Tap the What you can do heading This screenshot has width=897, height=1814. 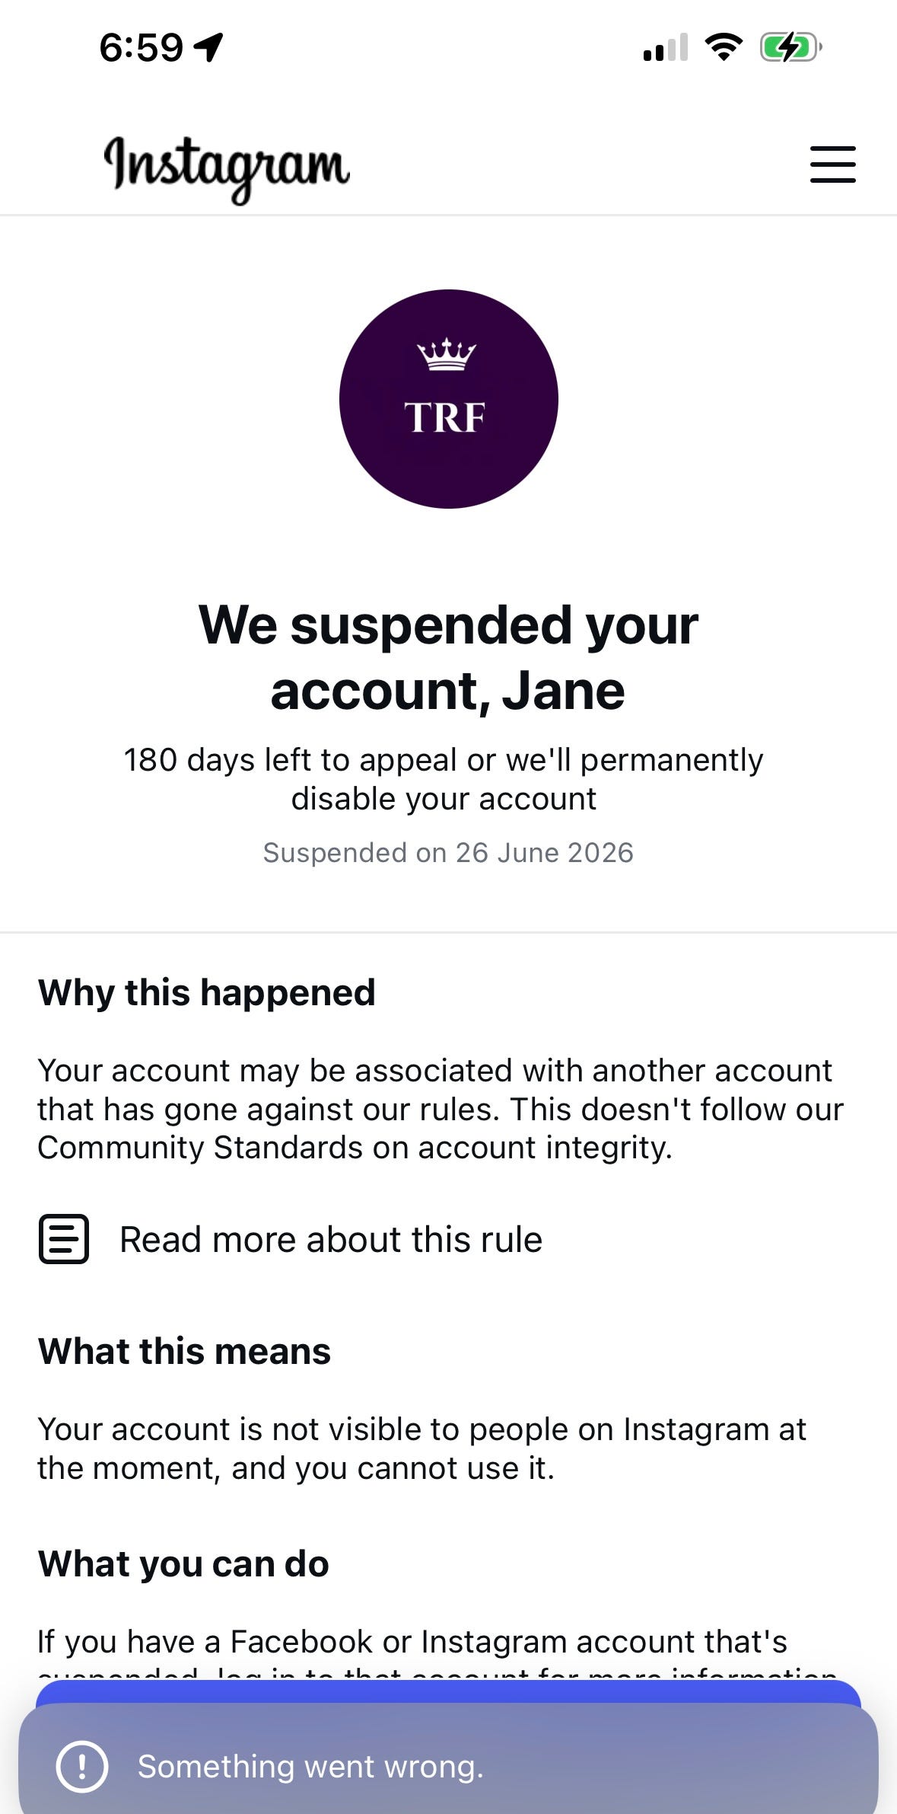coord(183,1564)
